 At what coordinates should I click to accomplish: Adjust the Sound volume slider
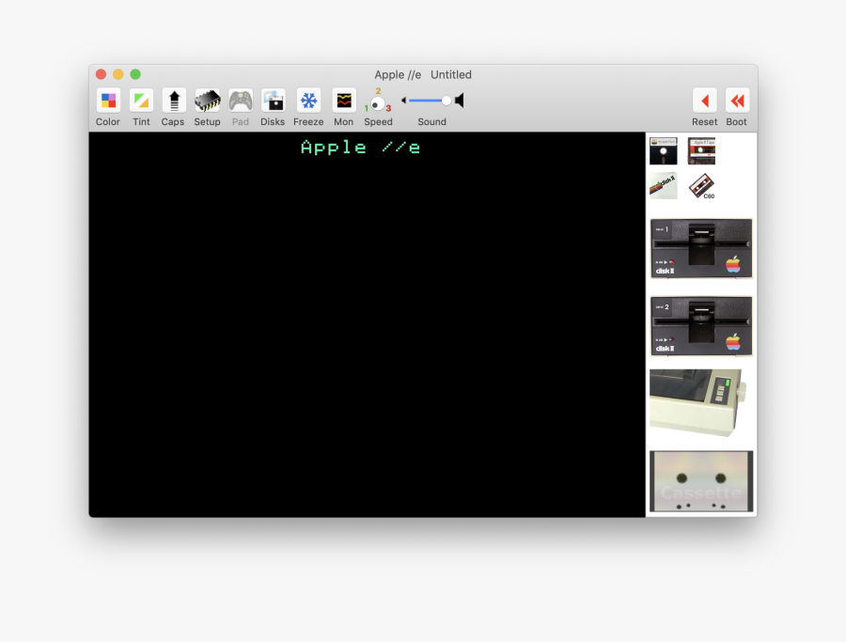point(430,101)
